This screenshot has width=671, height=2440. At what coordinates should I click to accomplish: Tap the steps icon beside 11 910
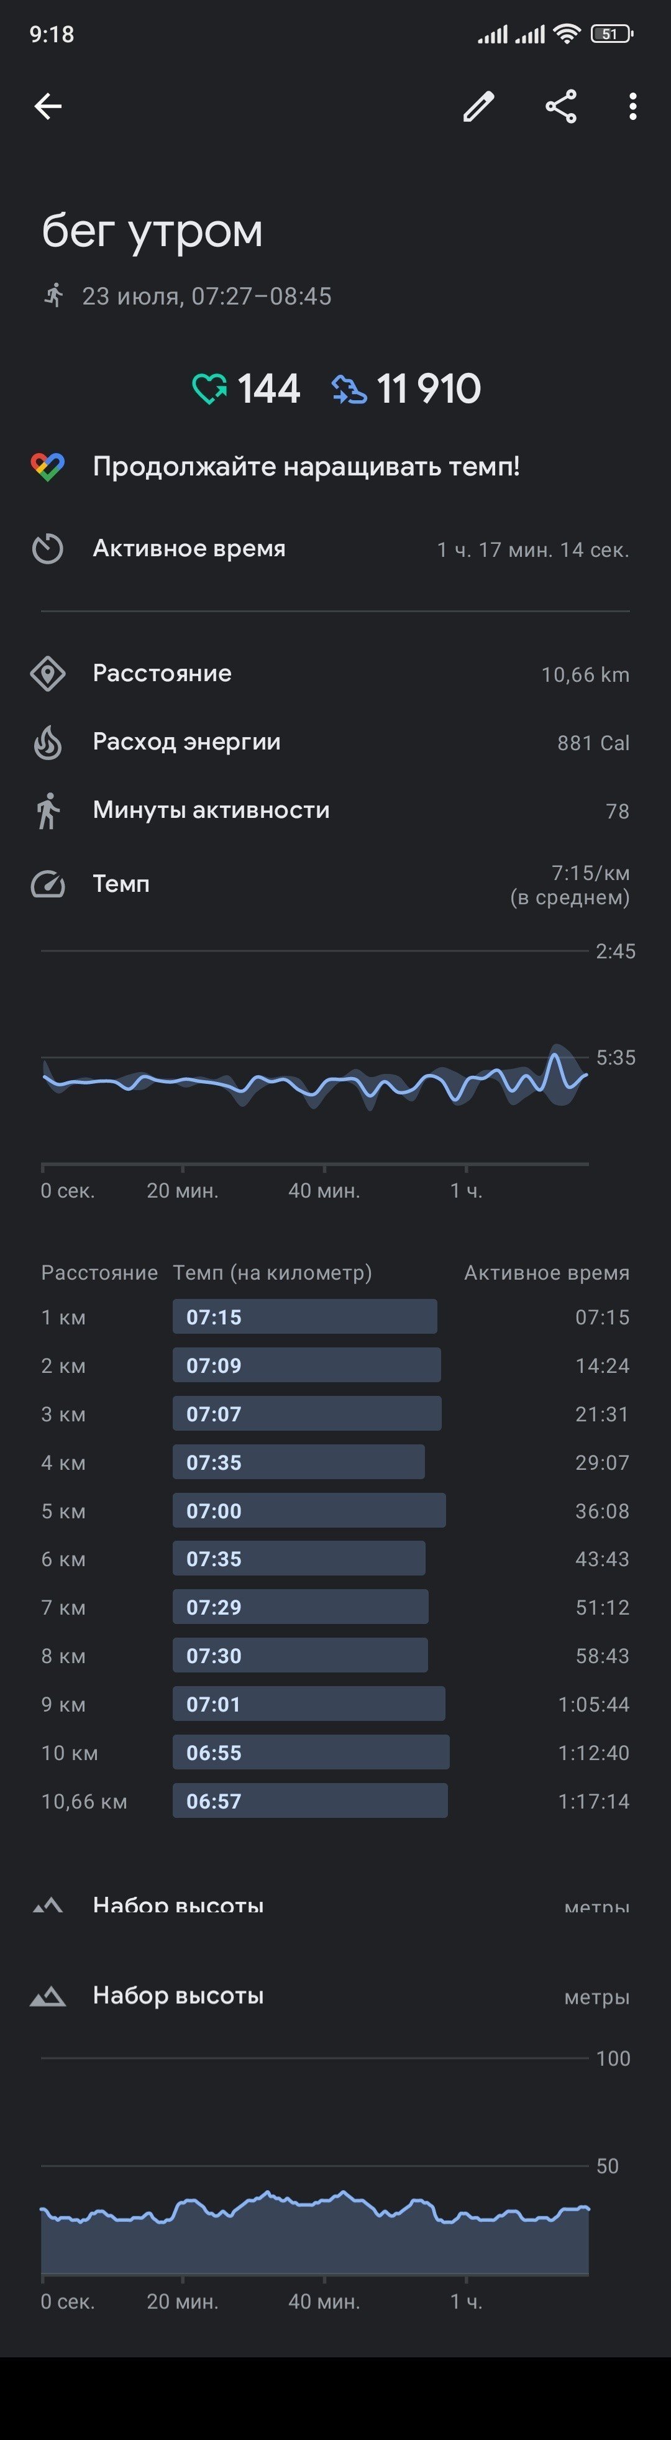[x=349, y=388]
